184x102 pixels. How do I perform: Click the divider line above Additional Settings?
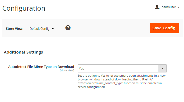coord(94,45)
